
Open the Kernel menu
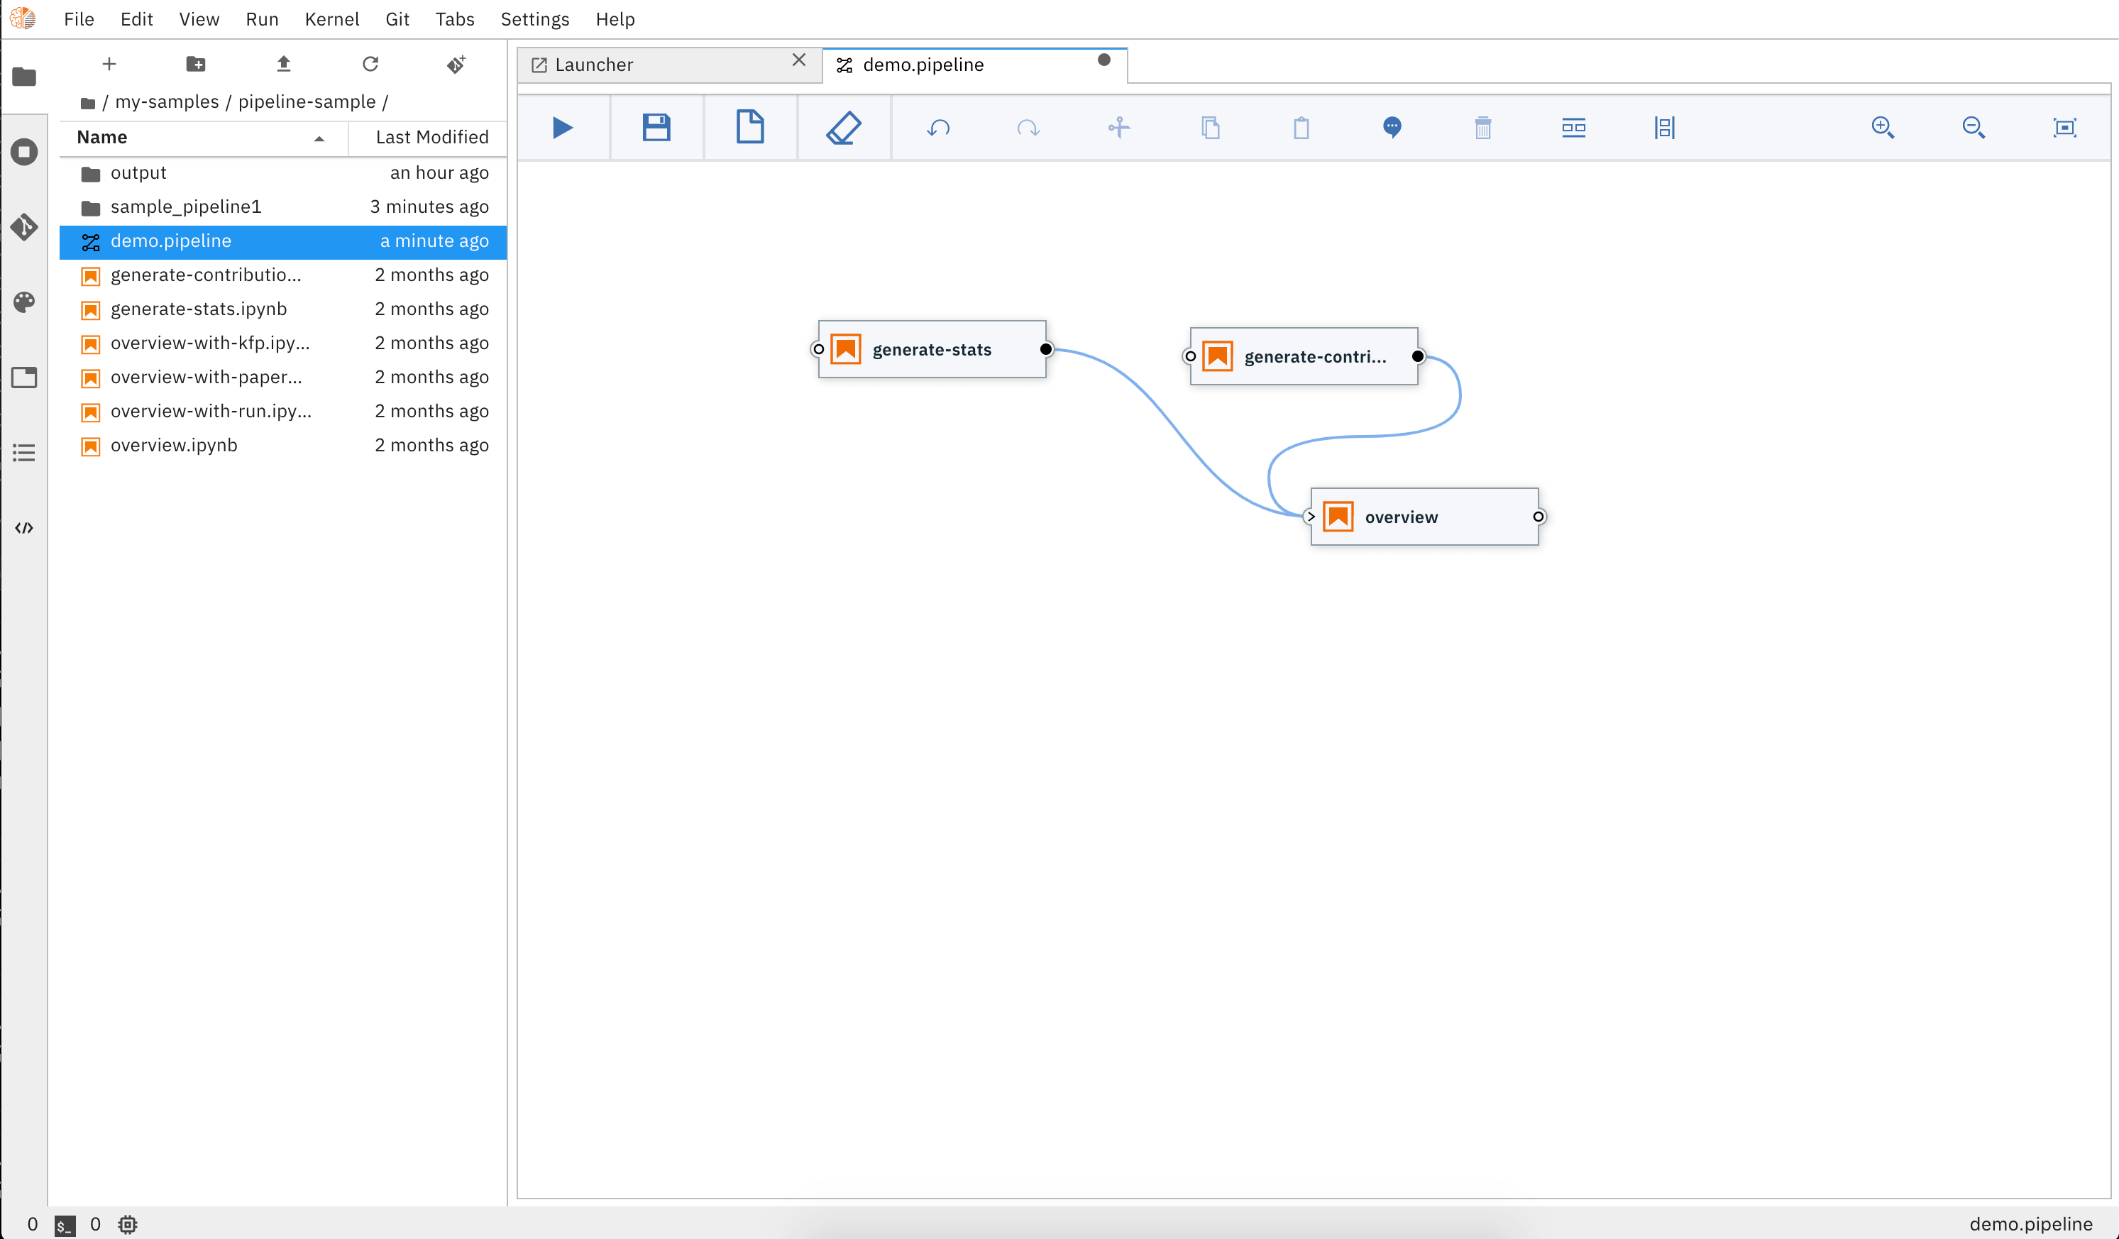point(331,18)
